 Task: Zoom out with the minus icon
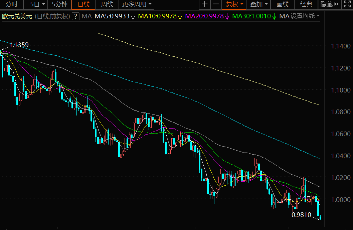216,4
